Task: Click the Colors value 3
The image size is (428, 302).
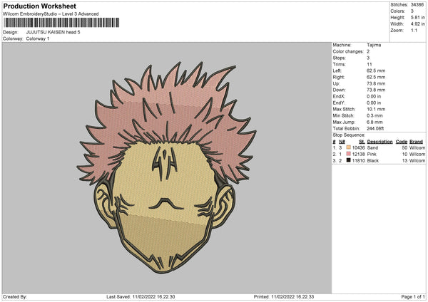Action: tap(412, 11)
